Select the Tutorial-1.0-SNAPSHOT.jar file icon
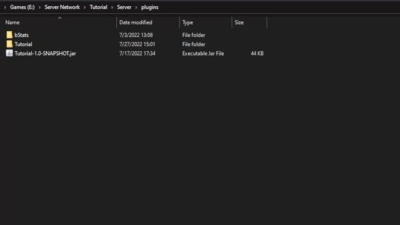The width and height of the screenshot is (400, 225). coord(9,53)
